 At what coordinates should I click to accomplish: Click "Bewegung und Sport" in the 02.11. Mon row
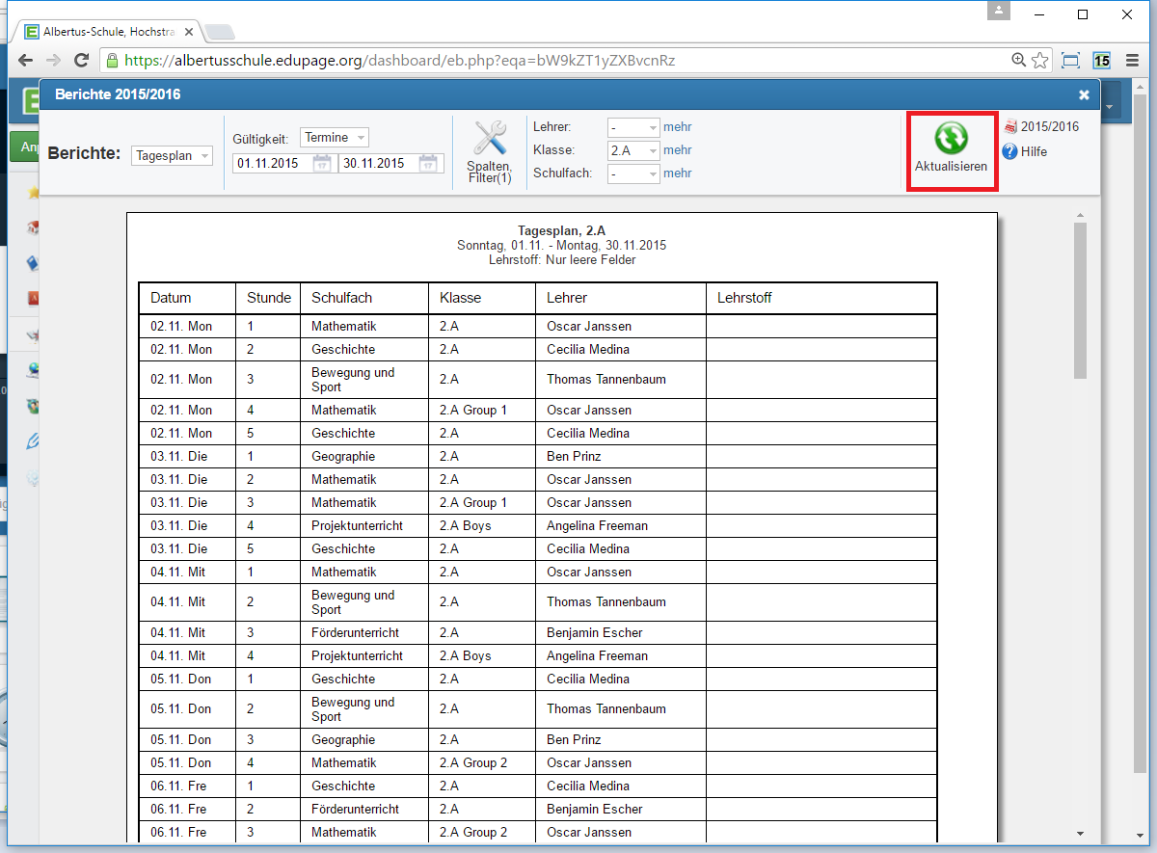tap(353, 379)
